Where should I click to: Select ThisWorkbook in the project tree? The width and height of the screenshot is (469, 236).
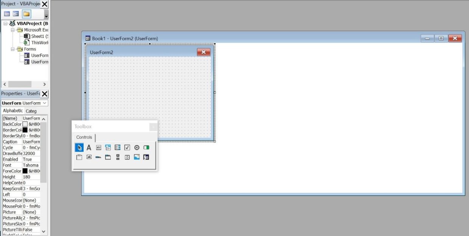40,43
